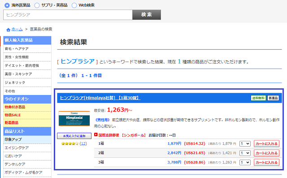This screenshot has height=178, width=287.
Task: Add 2箱 to cart with カートに入れる
Action: (266, 153)
